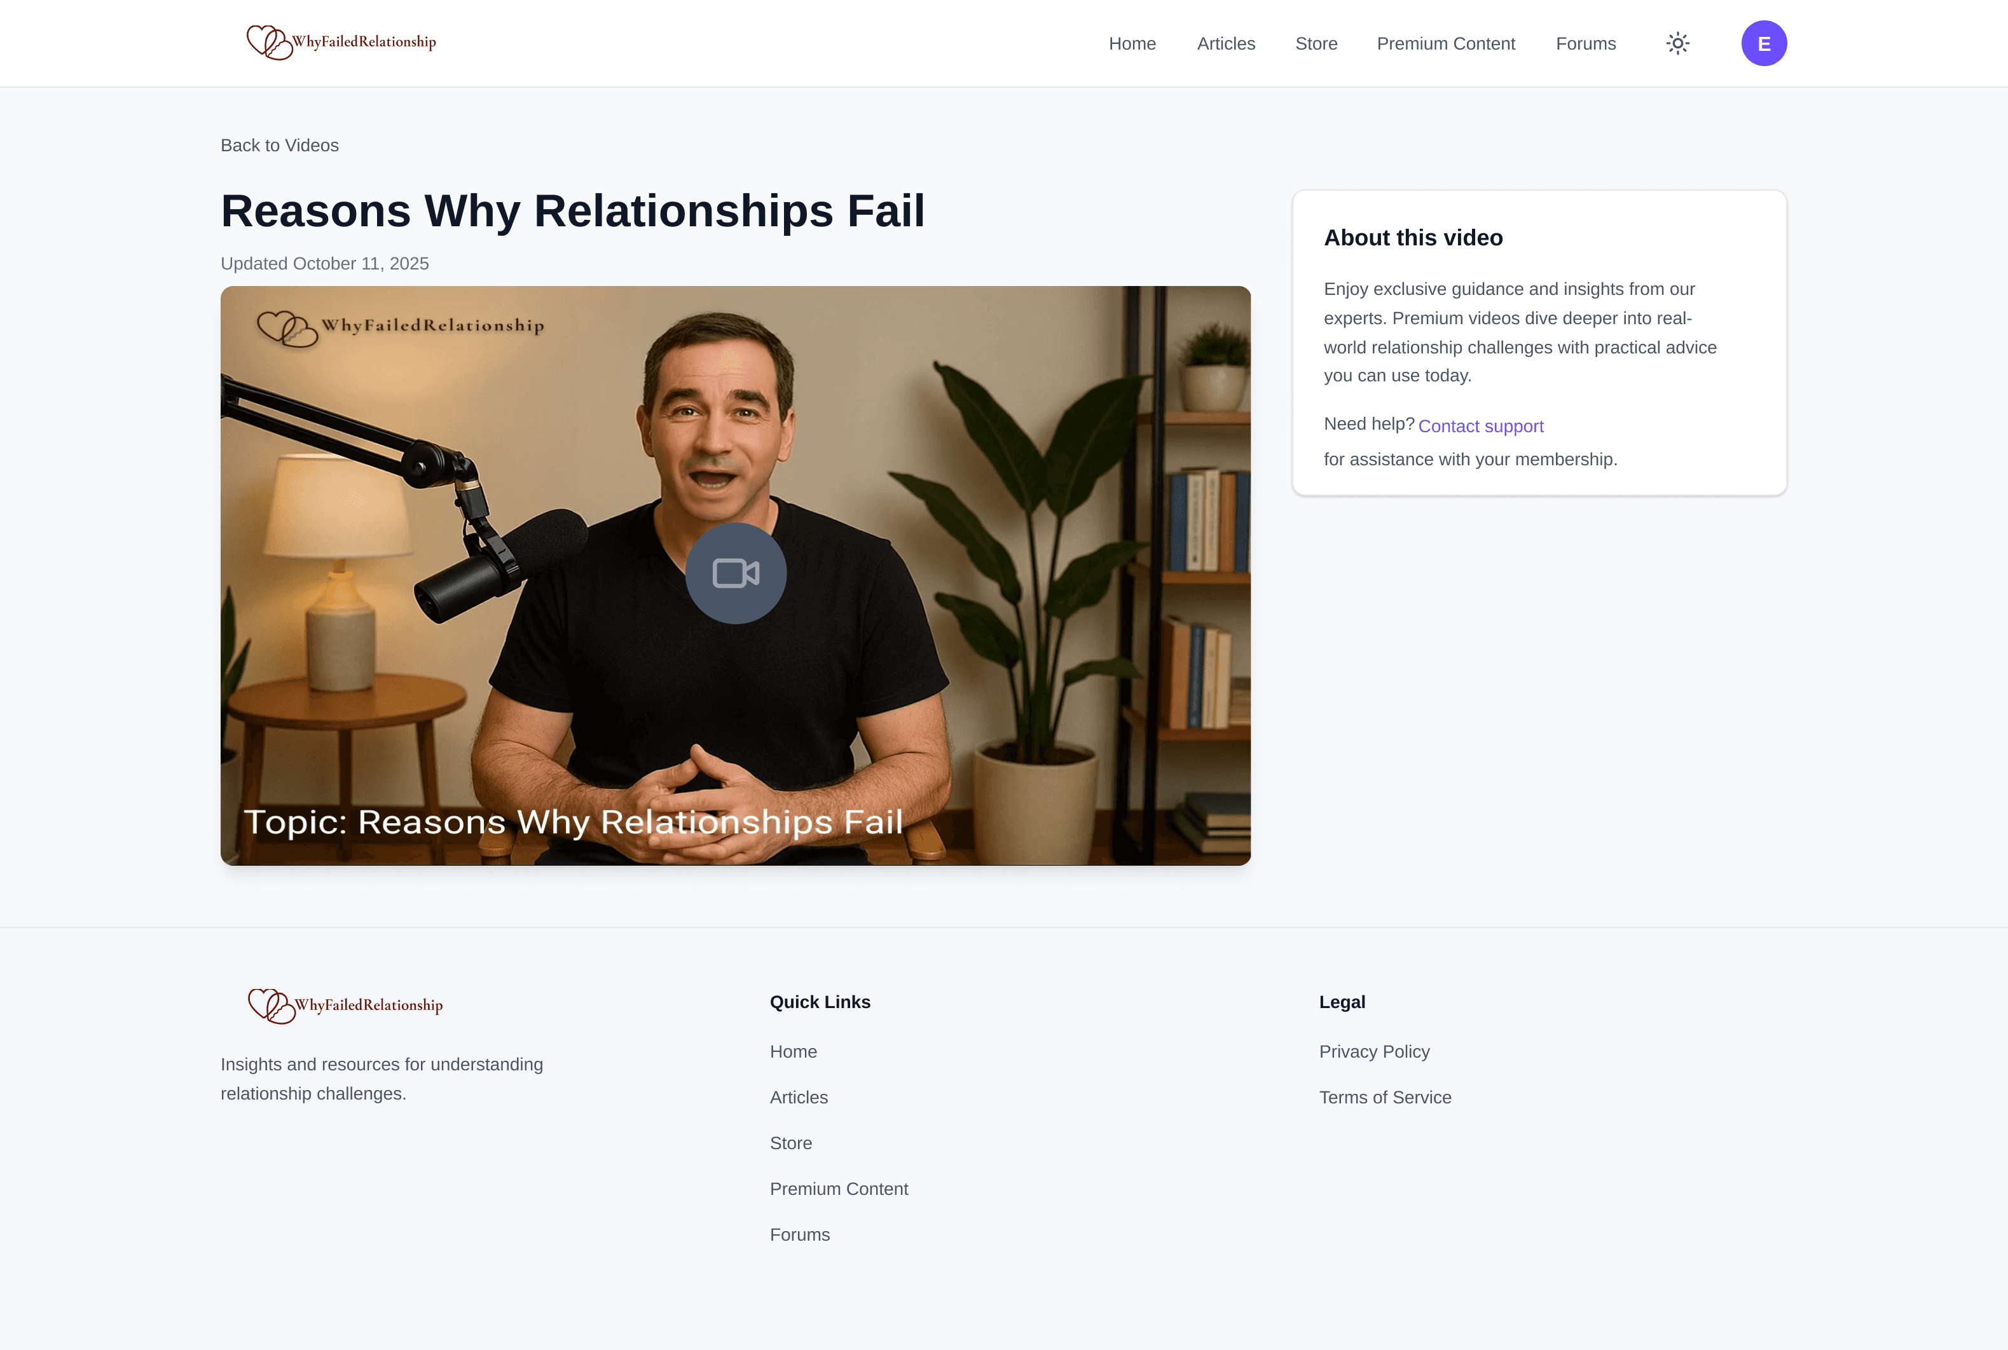The image size is (2008, 1350).
Task: Open Terms of Service in footer
Action: tap(1385, 1097)
